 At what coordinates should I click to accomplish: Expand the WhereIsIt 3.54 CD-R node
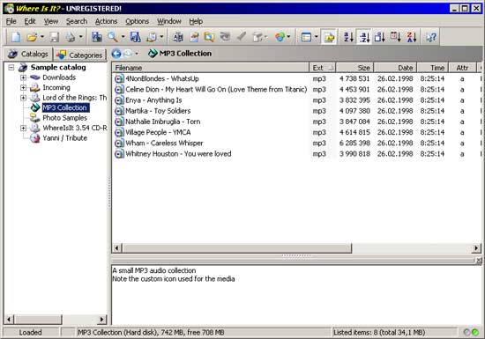23,128
